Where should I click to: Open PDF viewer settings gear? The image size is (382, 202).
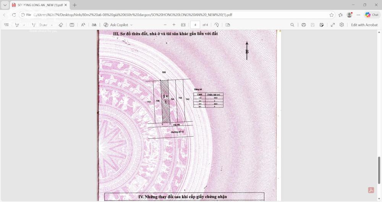[342, 25]
